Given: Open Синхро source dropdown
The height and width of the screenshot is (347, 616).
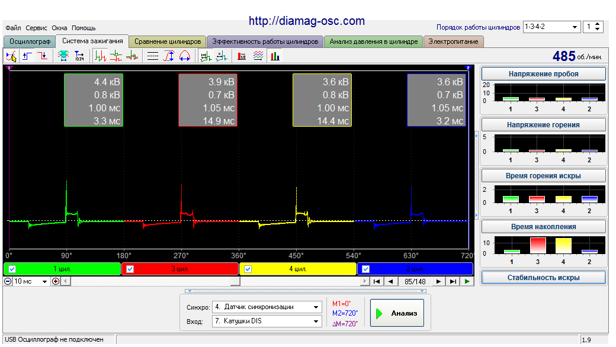Looking at the screenshot, I should click(316, 307).
